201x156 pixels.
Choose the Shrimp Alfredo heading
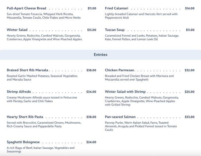click(19, 92)
